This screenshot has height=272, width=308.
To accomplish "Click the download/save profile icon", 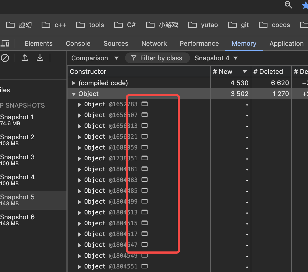I will point(40,58).
